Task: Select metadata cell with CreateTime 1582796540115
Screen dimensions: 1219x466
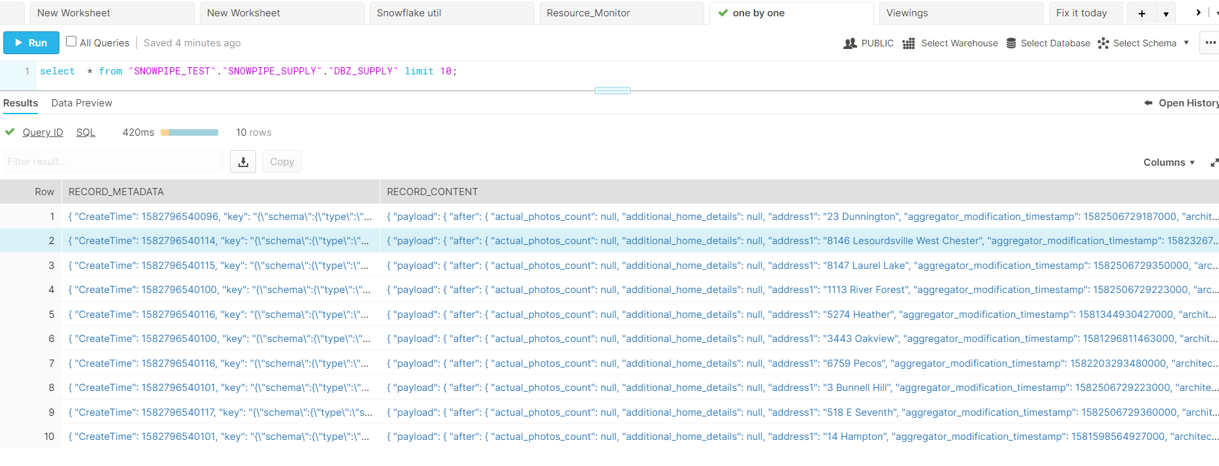Action: point(221,266)
